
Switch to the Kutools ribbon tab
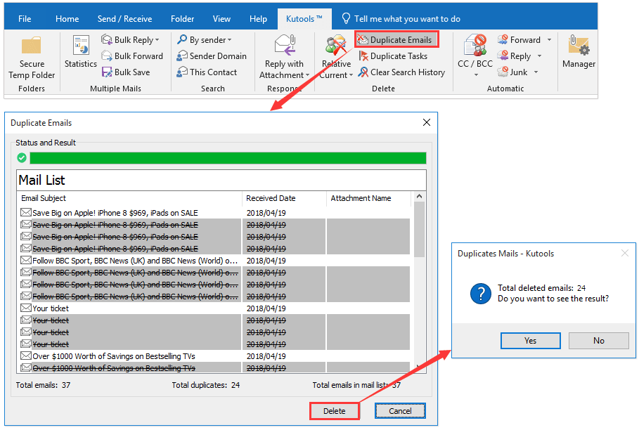pyautogui.click(x=304, y=19)
